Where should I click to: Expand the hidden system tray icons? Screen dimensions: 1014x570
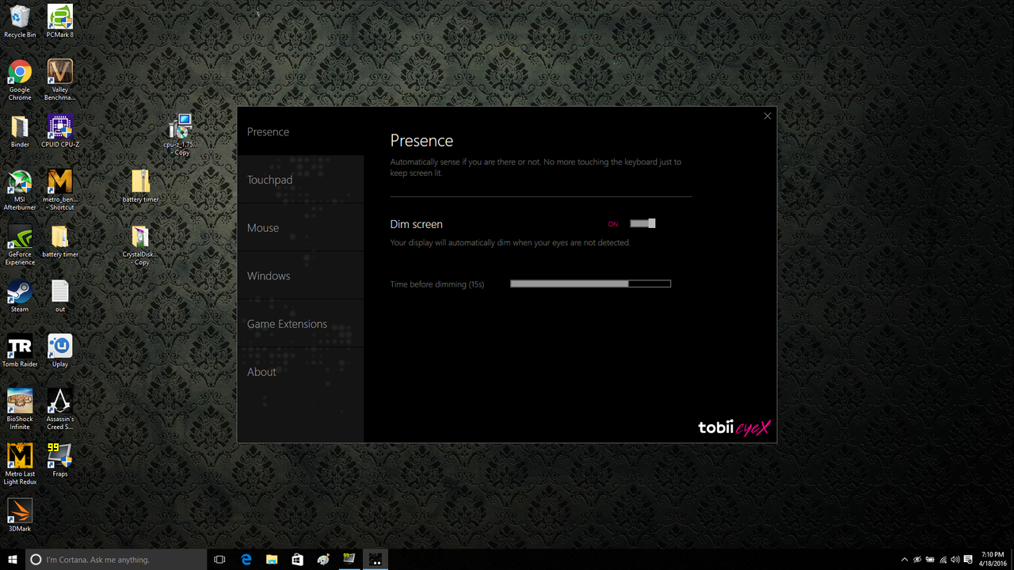pos(905,560)
